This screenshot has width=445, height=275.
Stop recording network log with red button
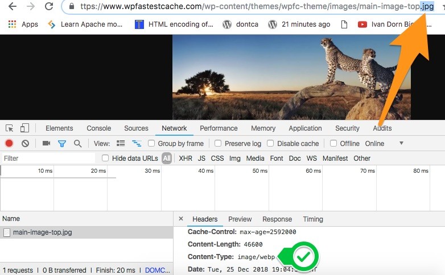9,144
